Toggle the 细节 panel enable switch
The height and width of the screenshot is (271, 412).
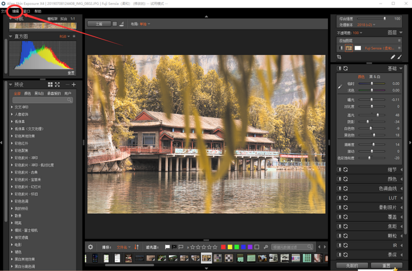339,169
